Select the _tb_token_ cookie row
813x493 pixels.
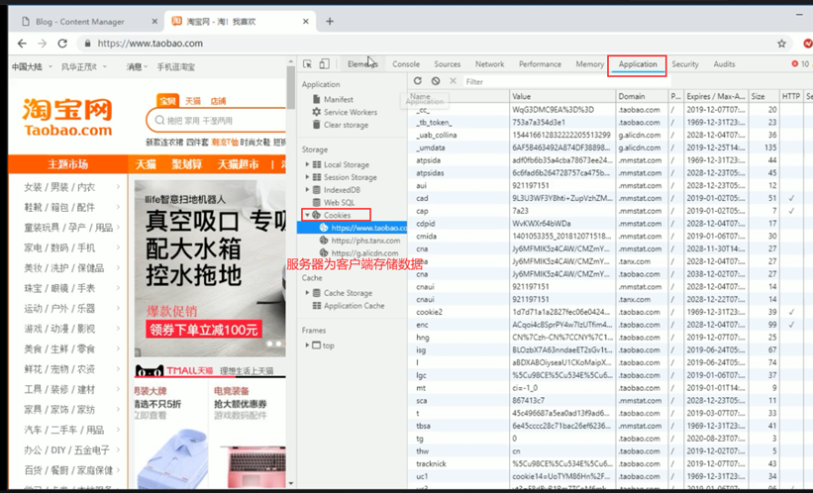click(x=610, y=123)
